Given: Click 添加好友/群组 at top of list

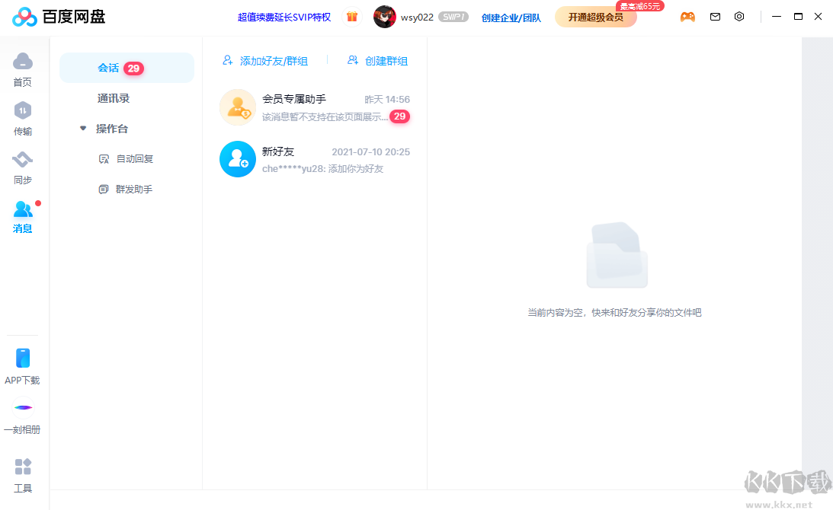Looking at the screenshot, I should 265,60.
